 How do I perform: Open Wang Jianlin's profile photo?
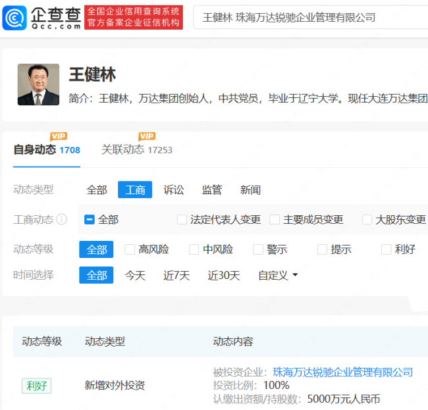pyautogui.click(x=38, y=85)
